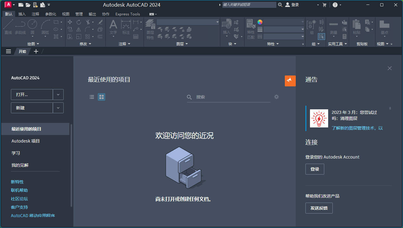
Task: Open the Help dropdown arrow
Action: [341, 5]
